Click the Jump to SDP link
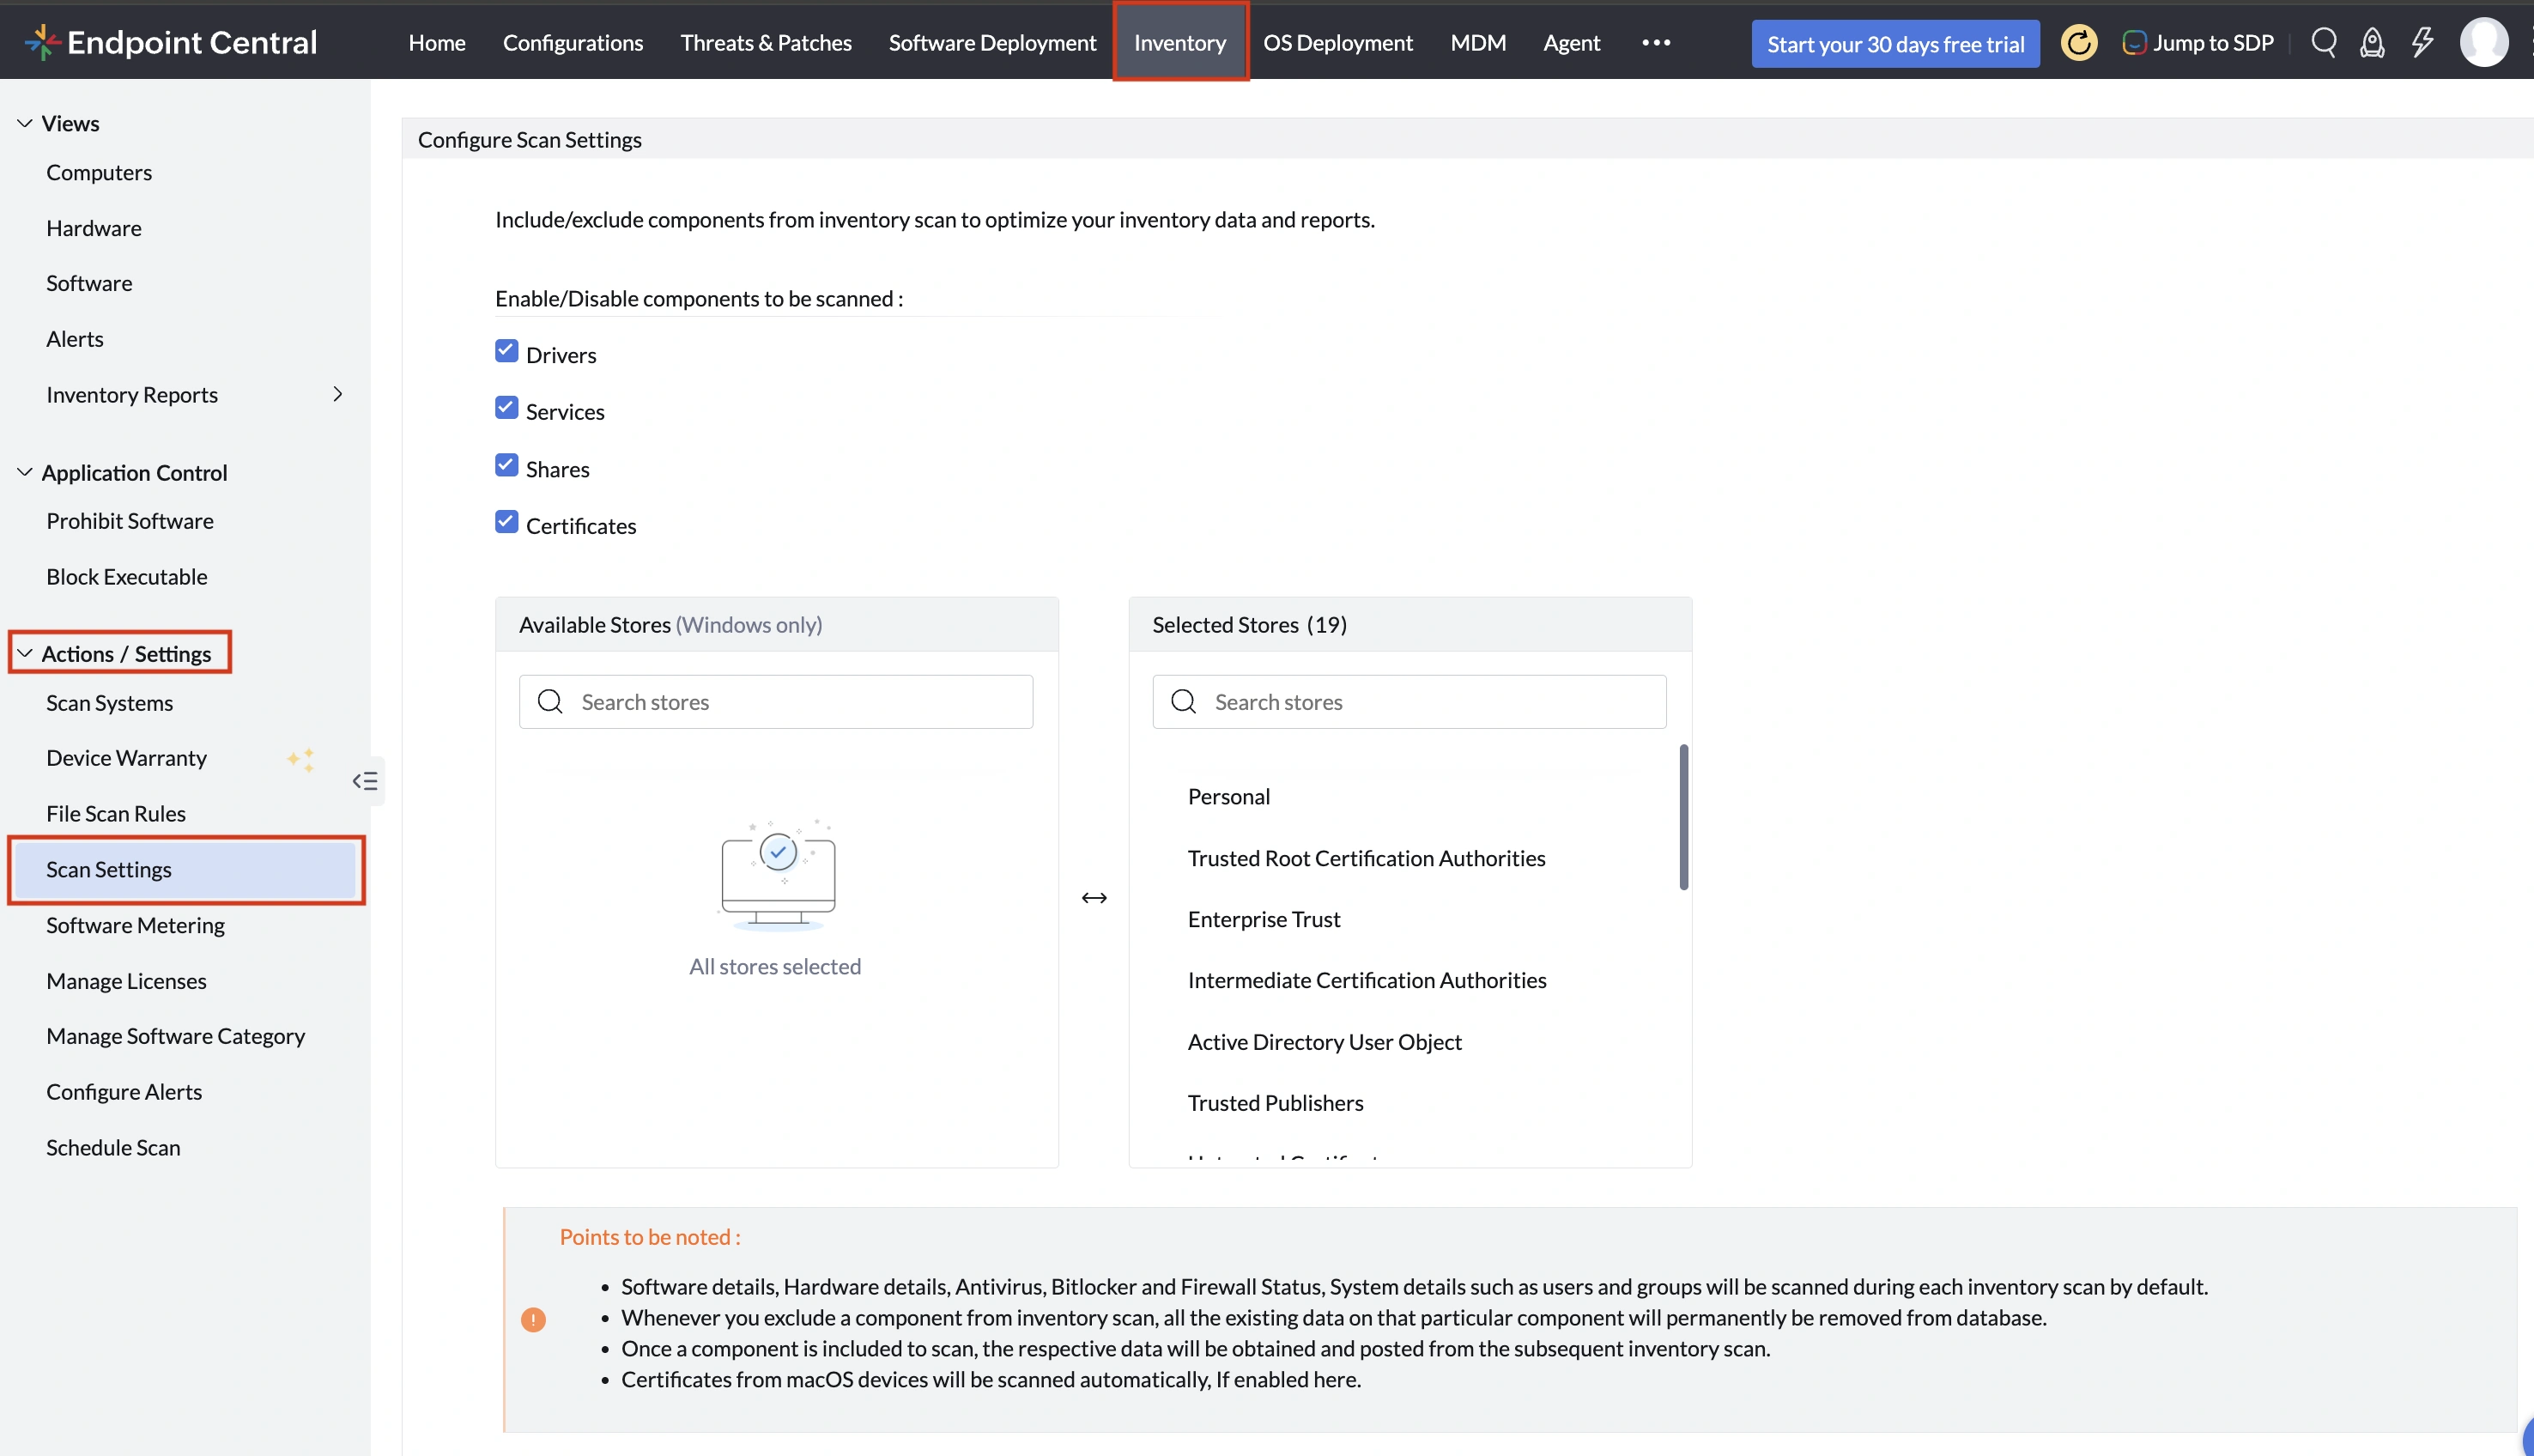2534x1456 pixels. tap(2212, 43)
